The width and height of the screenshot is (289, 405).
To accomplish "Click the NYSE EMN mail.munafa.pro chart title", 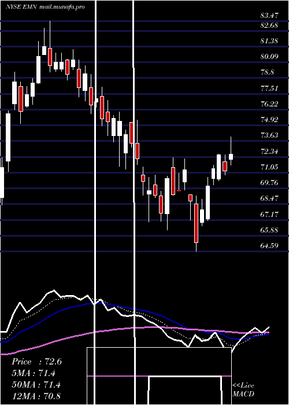I will tap(46, 7).
